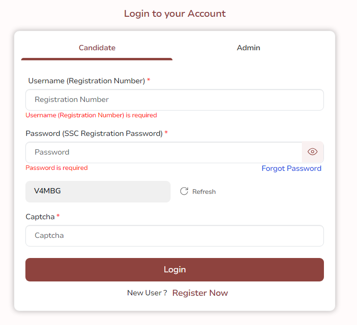Image resolution: width=357 pixels, height=325 pixels.
Task: Switch to the Candidate tab
Action: [x=97, y=48]
